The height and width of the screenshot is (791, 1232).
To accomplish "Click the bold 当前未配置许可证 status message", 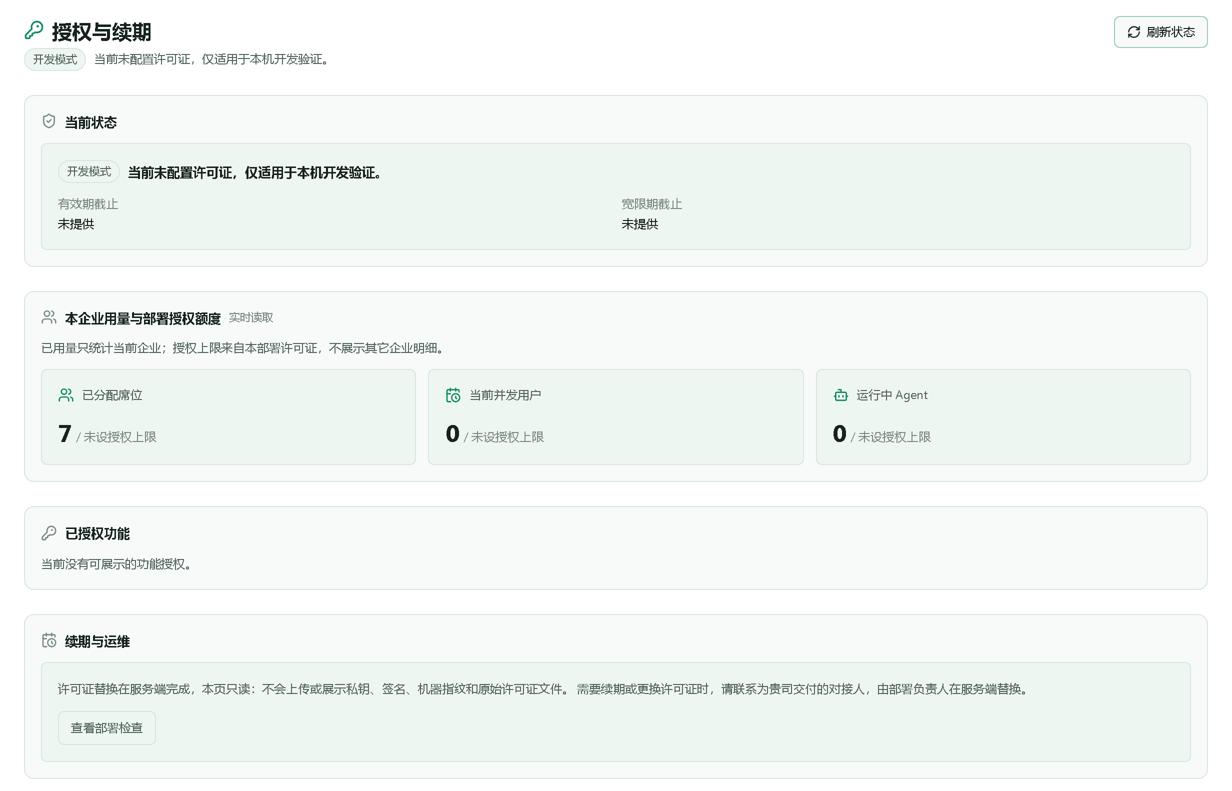I will click(255, 172).
